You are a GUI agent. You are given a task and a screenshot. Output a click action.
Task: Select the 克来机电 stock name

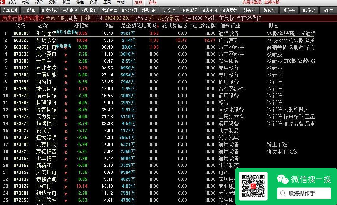[46, 47]
